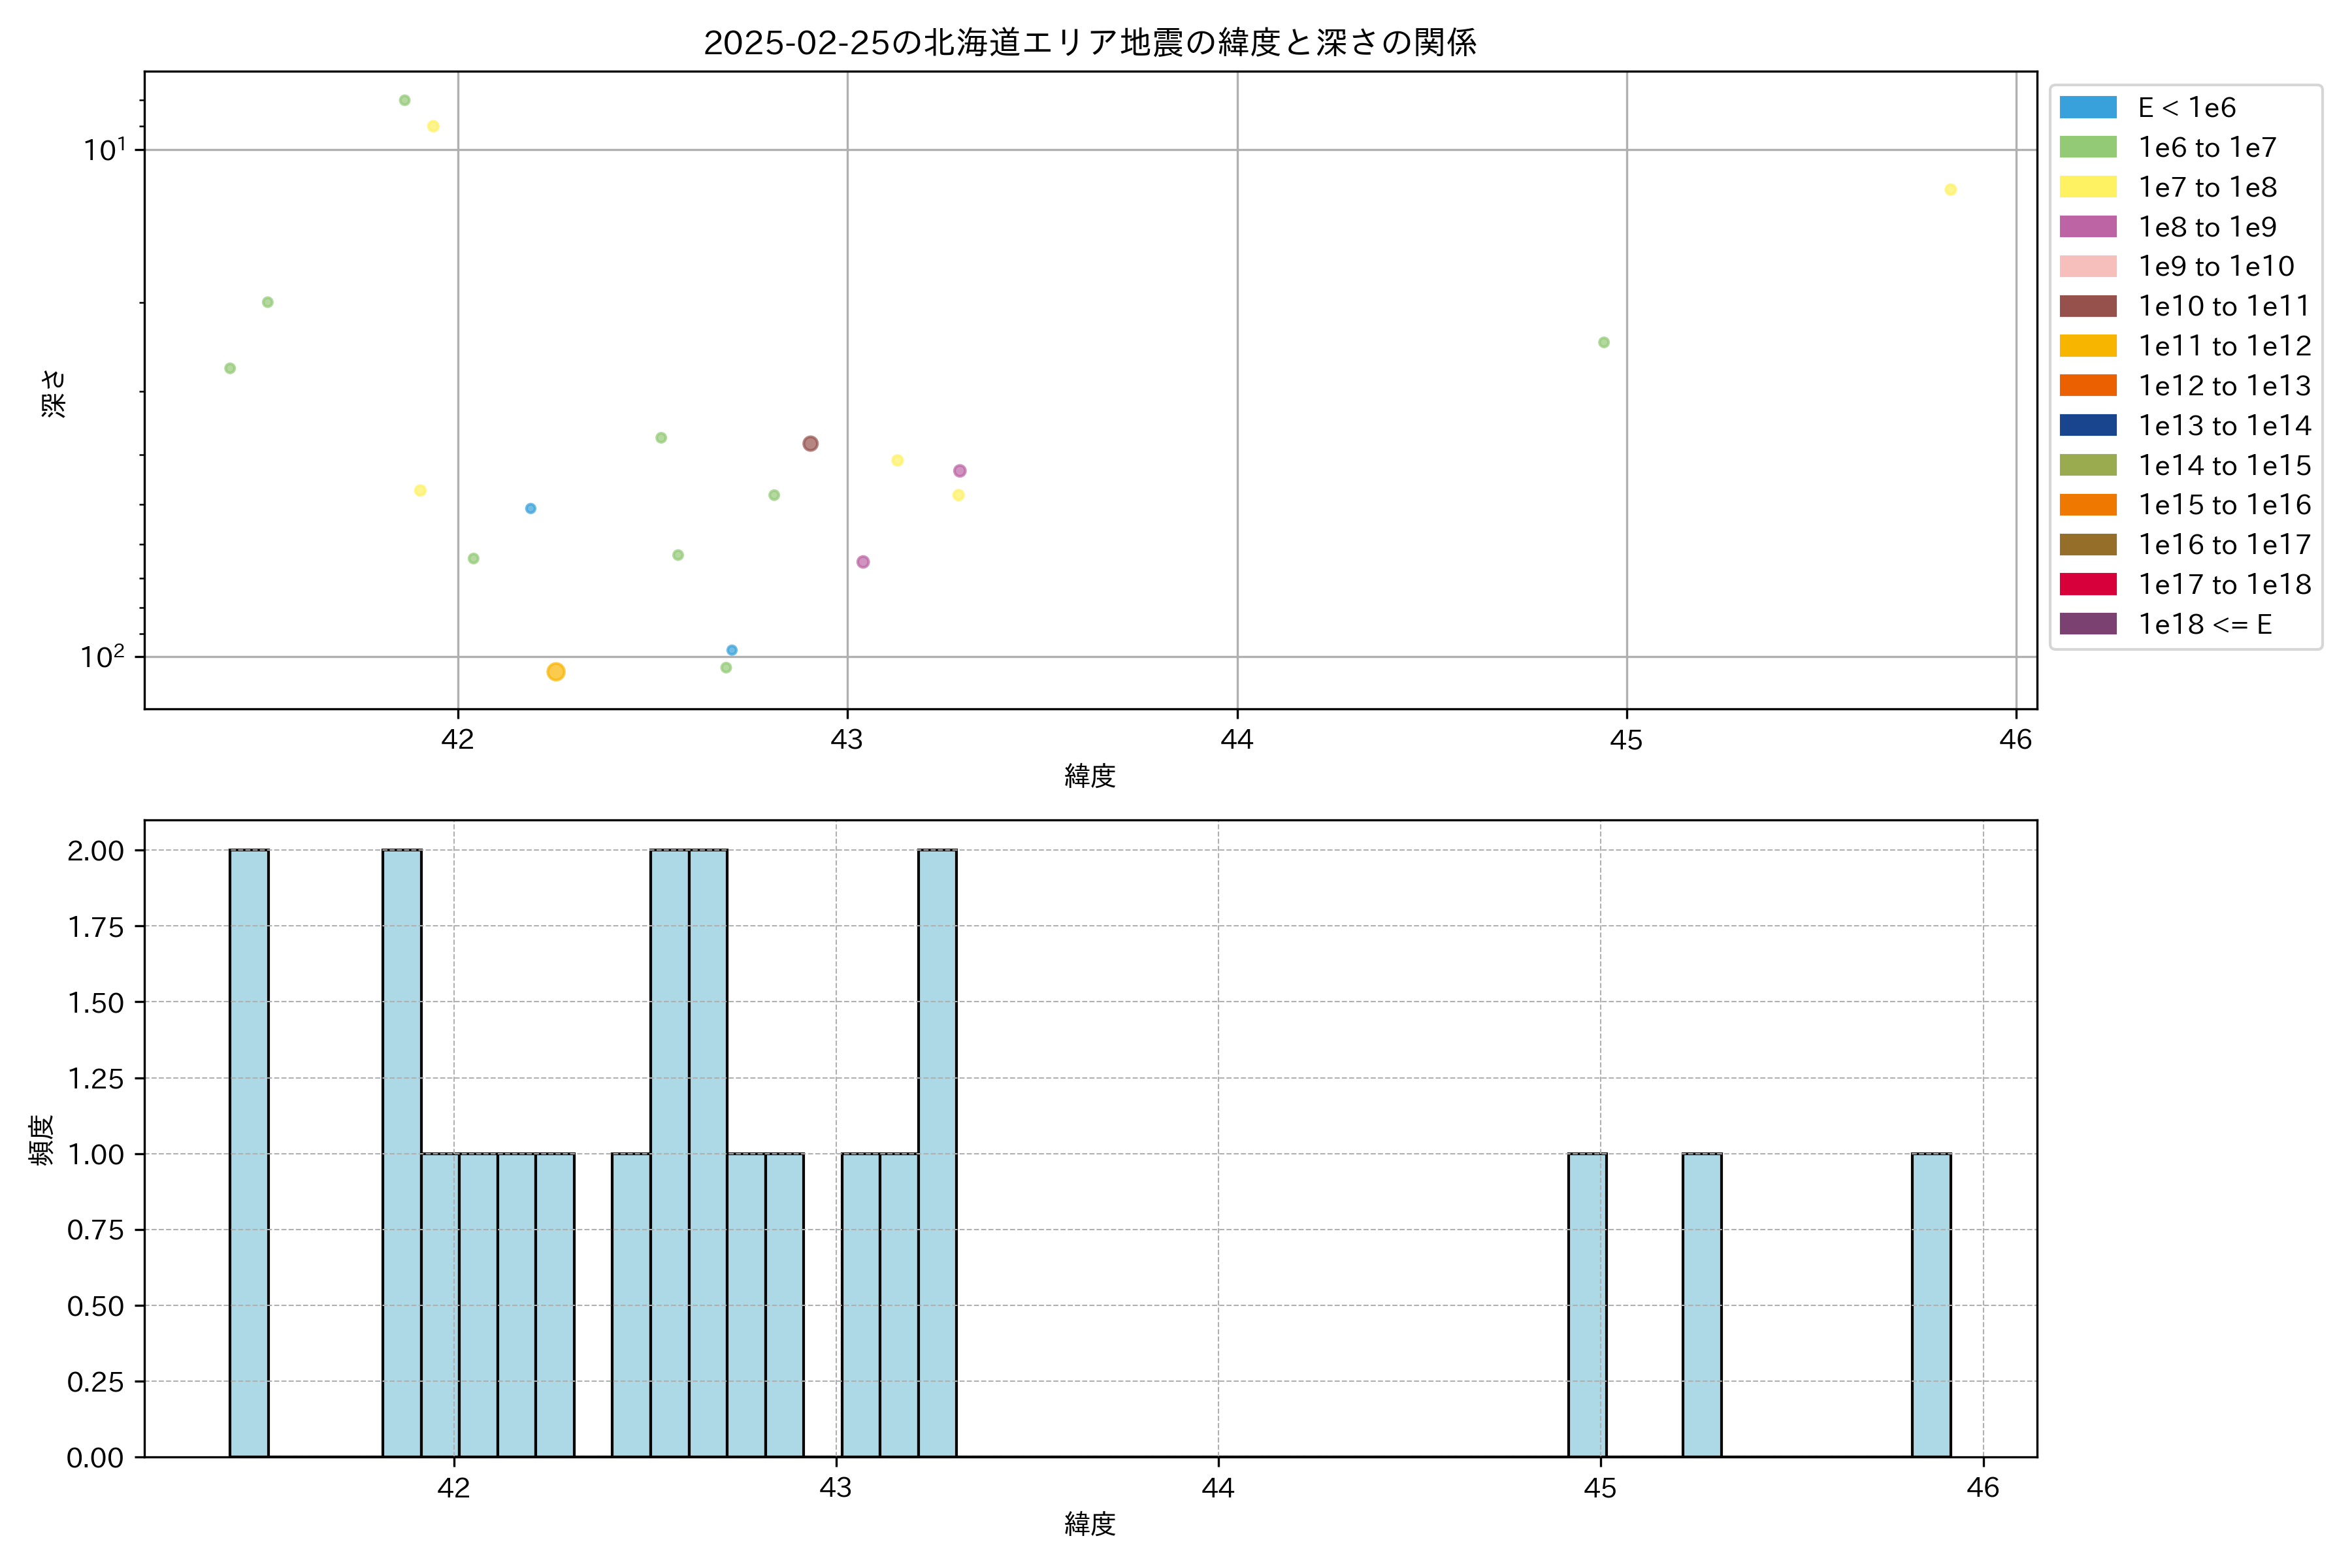Click the leftmost histogram bar
Screen dimensions: 2352x1568
[x=249, y=1152]
